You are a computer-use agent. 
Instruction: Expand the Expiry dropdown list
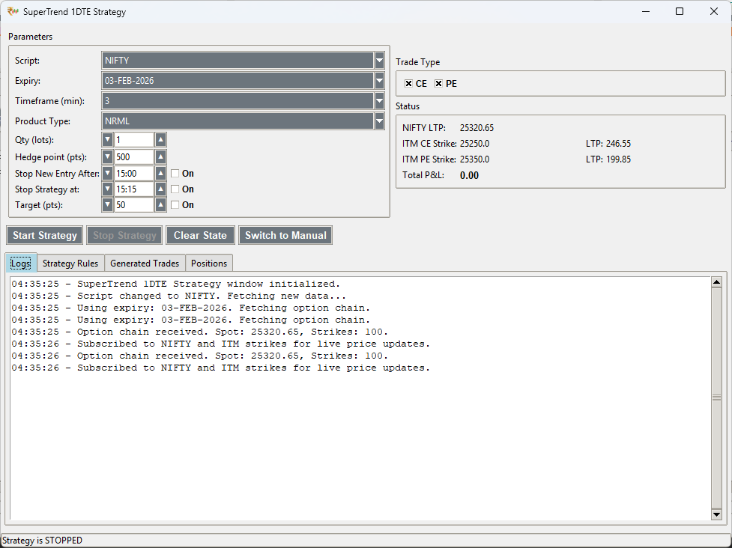click(x=379, y=81)
